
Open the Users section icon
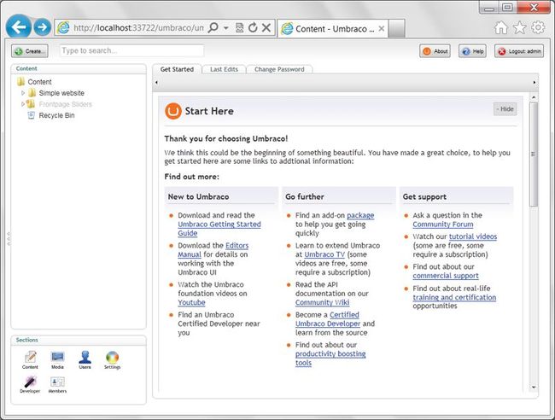pos(85,358)
